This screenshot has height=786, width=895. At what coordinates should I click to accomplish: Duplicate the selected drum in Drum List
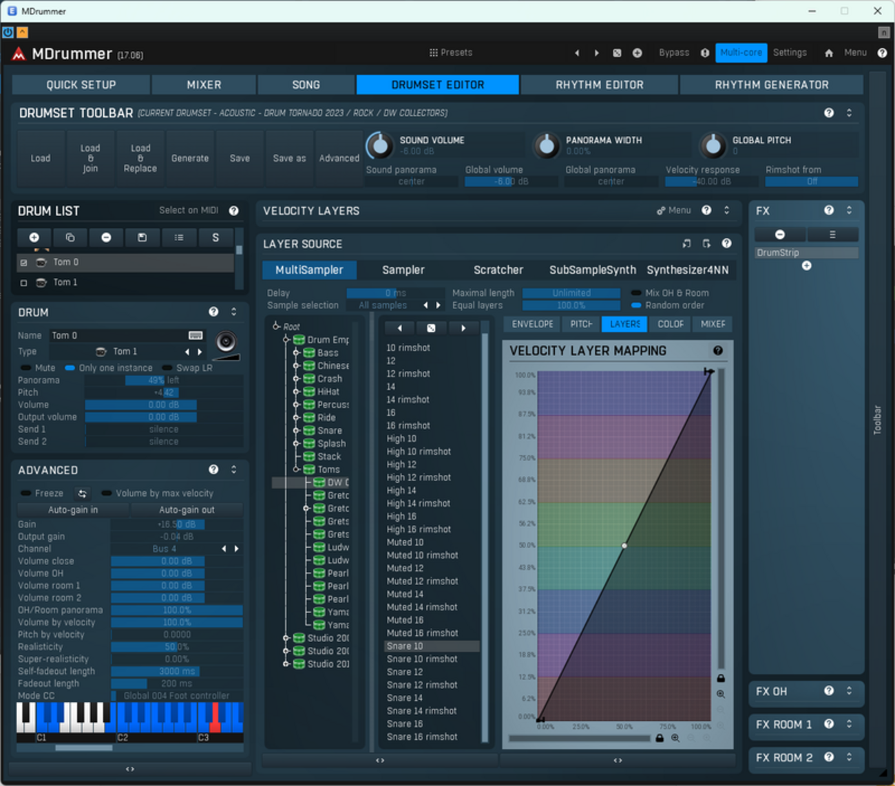click(x=70, y=237)
